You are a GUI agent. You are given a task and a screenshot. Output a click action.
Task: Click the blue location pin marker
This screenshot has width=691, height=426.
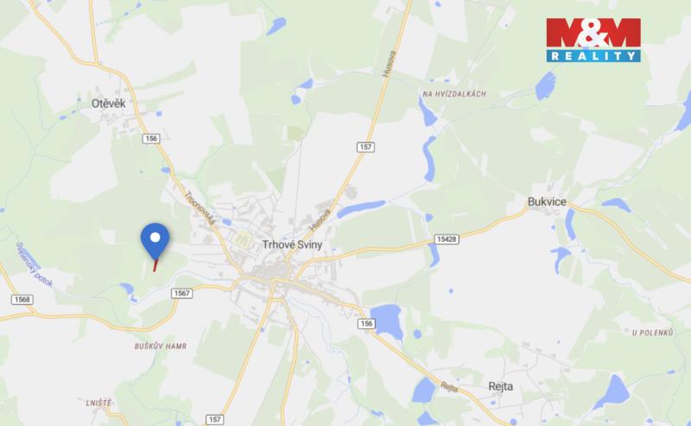[x=155, y=241]
